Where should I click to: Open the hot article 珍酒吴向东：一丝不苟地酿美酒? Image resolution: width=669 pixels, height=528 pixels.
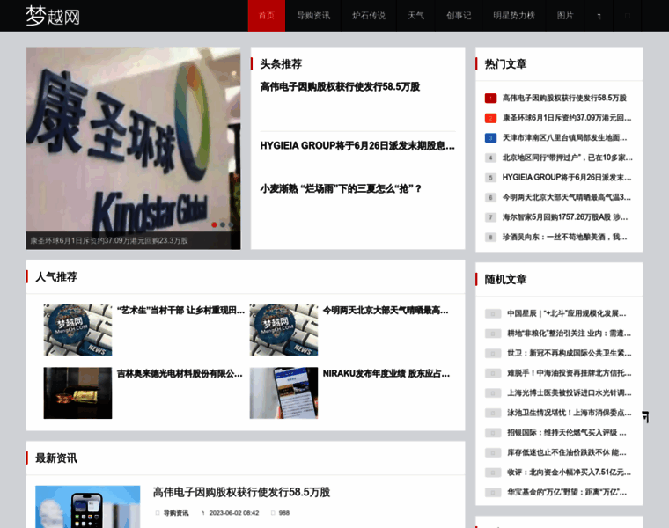[x=564, y=237]
